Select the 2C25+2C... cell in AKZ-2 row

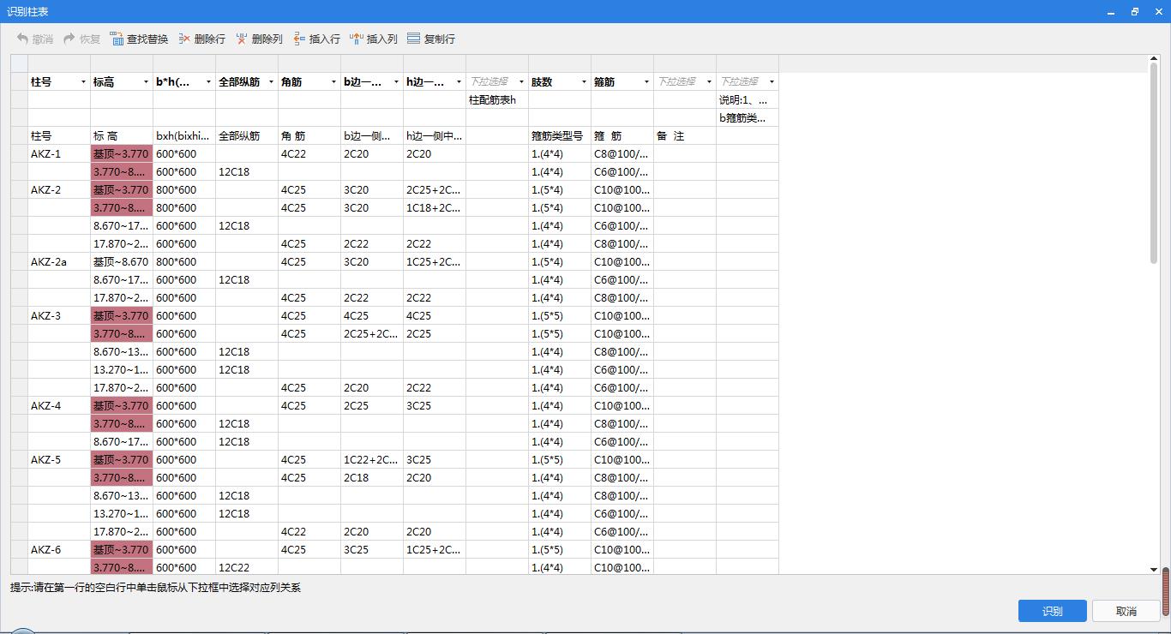(435, 190)
